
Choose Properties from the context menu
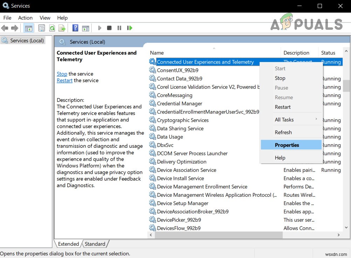287,145
